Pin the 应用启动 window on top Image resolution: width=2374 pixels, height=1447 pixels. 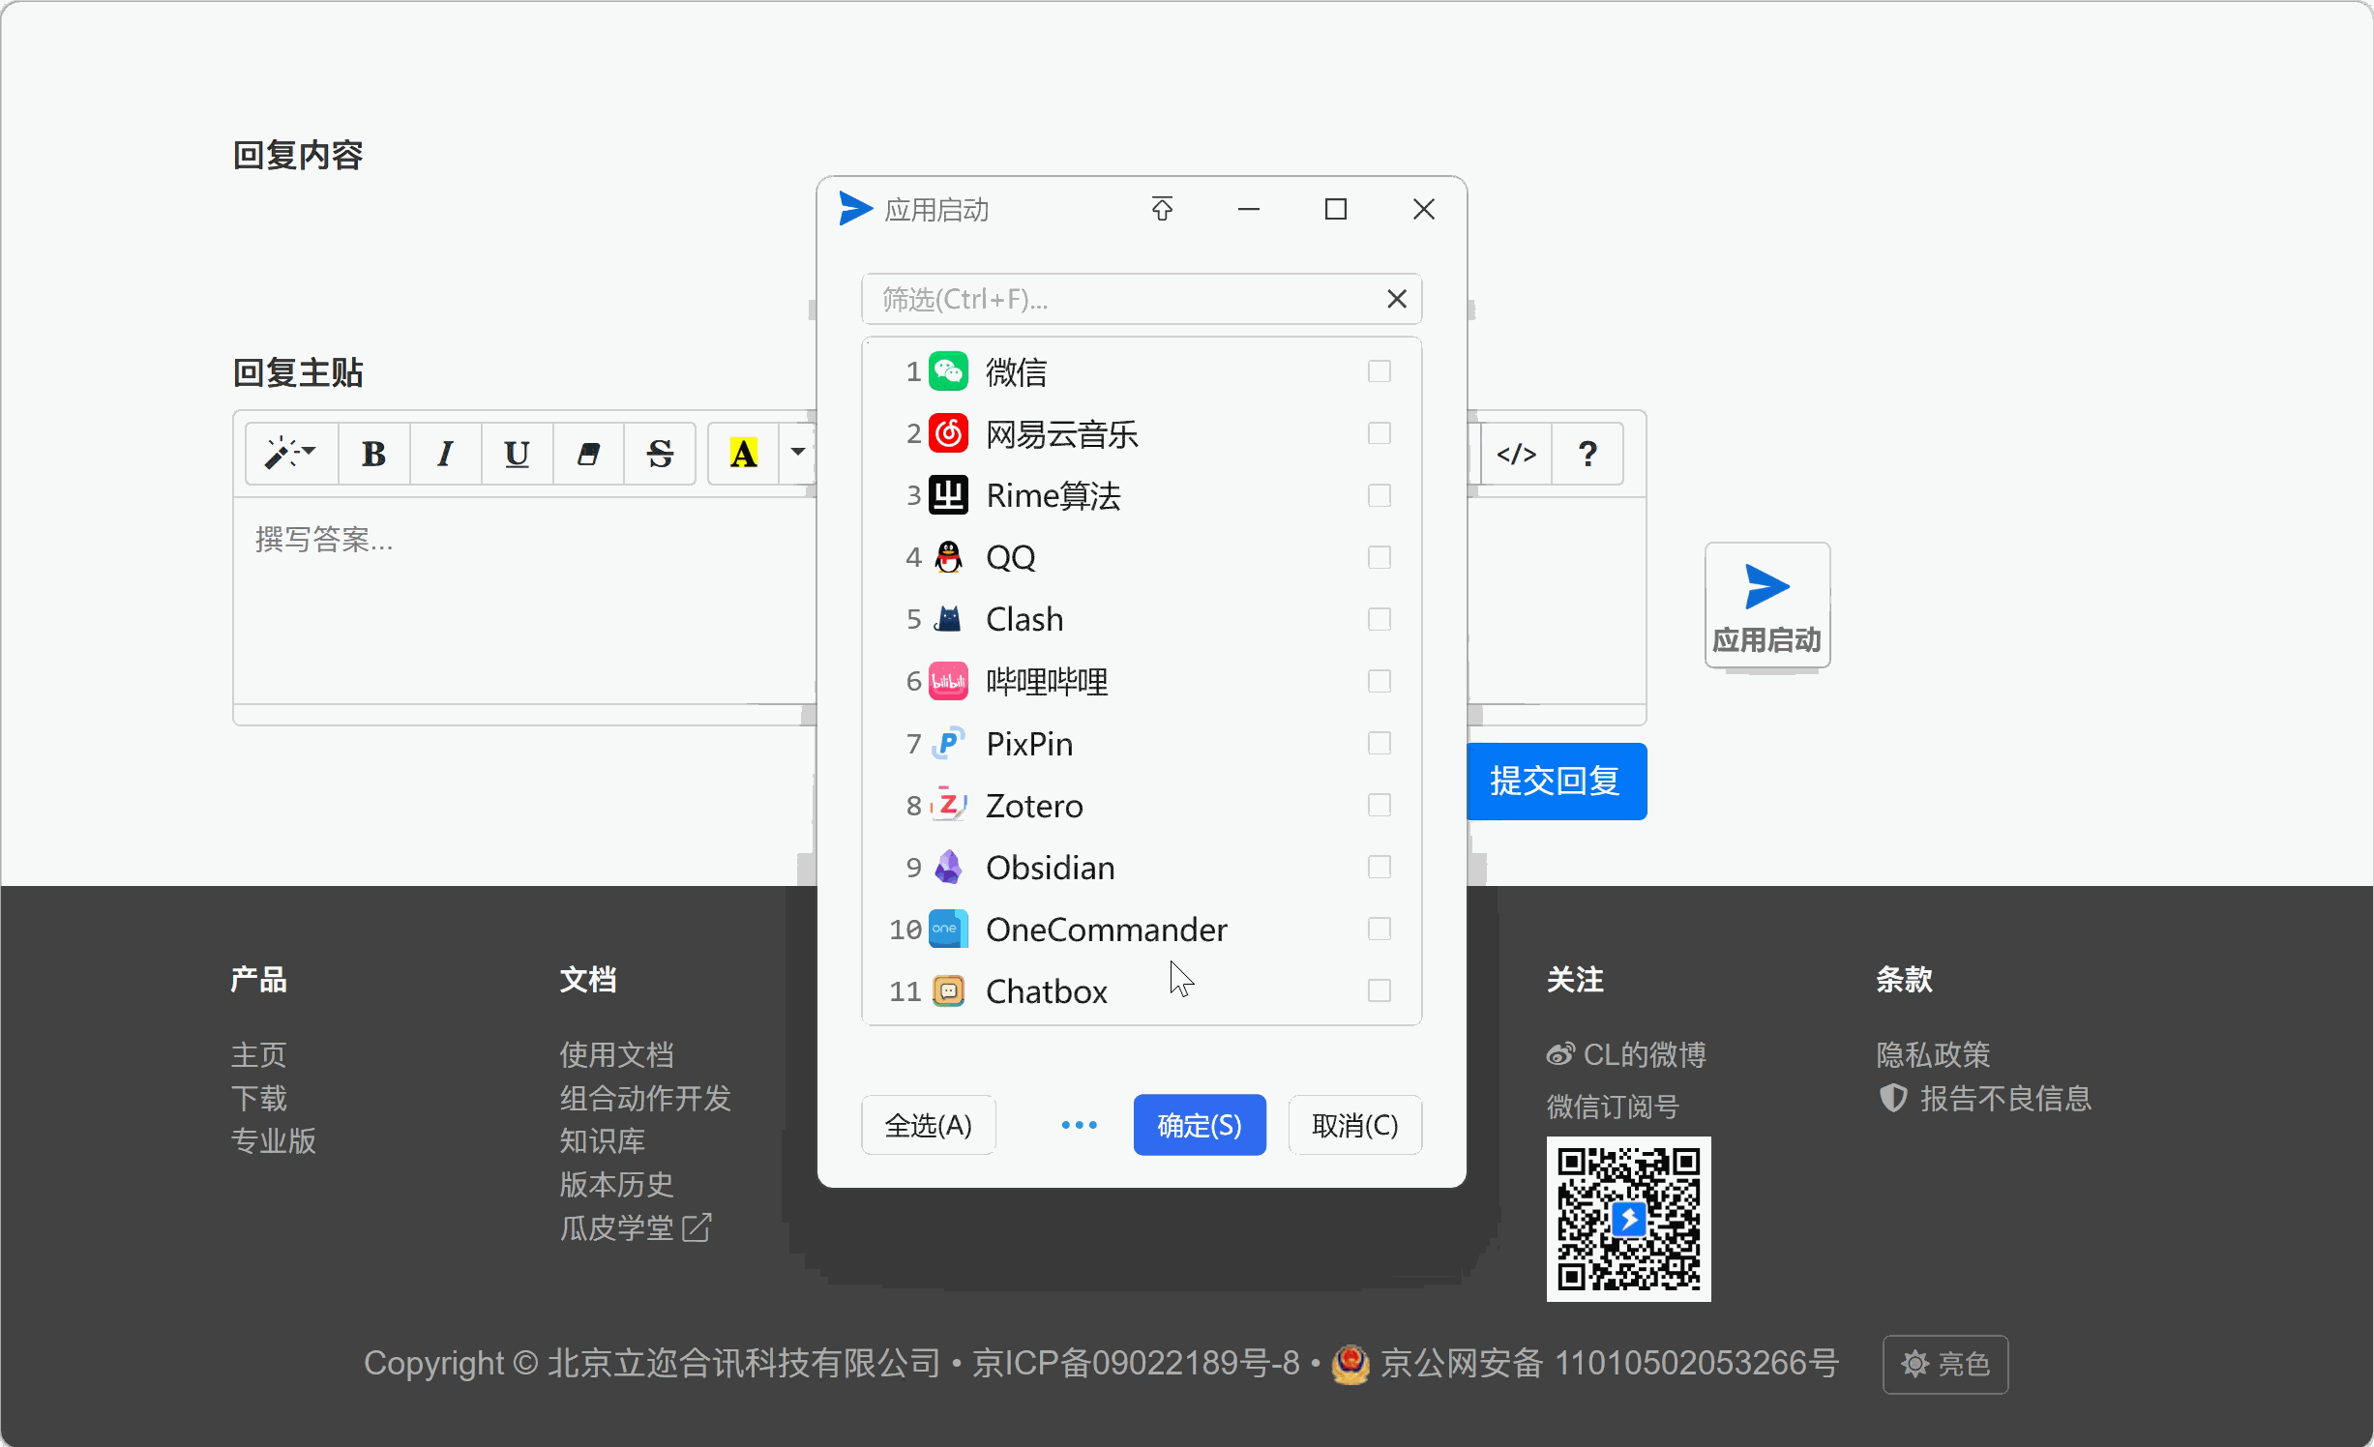1162,209
